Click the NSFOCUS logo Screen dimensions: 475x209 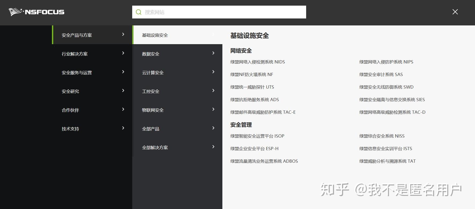[36, 12]
